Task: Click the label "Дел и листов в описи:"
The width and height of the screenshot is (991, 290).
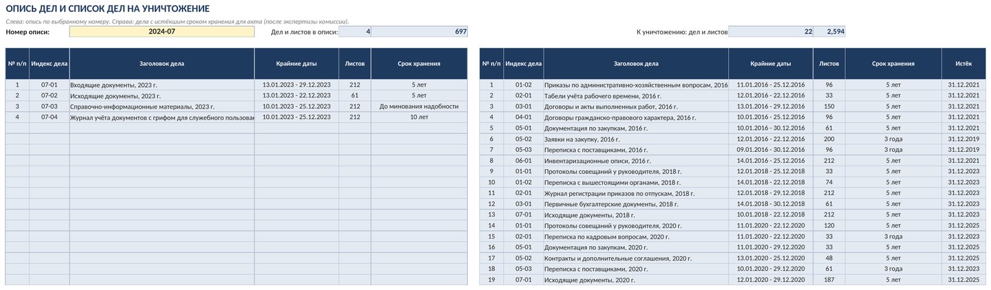Action: (x=304, y=32)
